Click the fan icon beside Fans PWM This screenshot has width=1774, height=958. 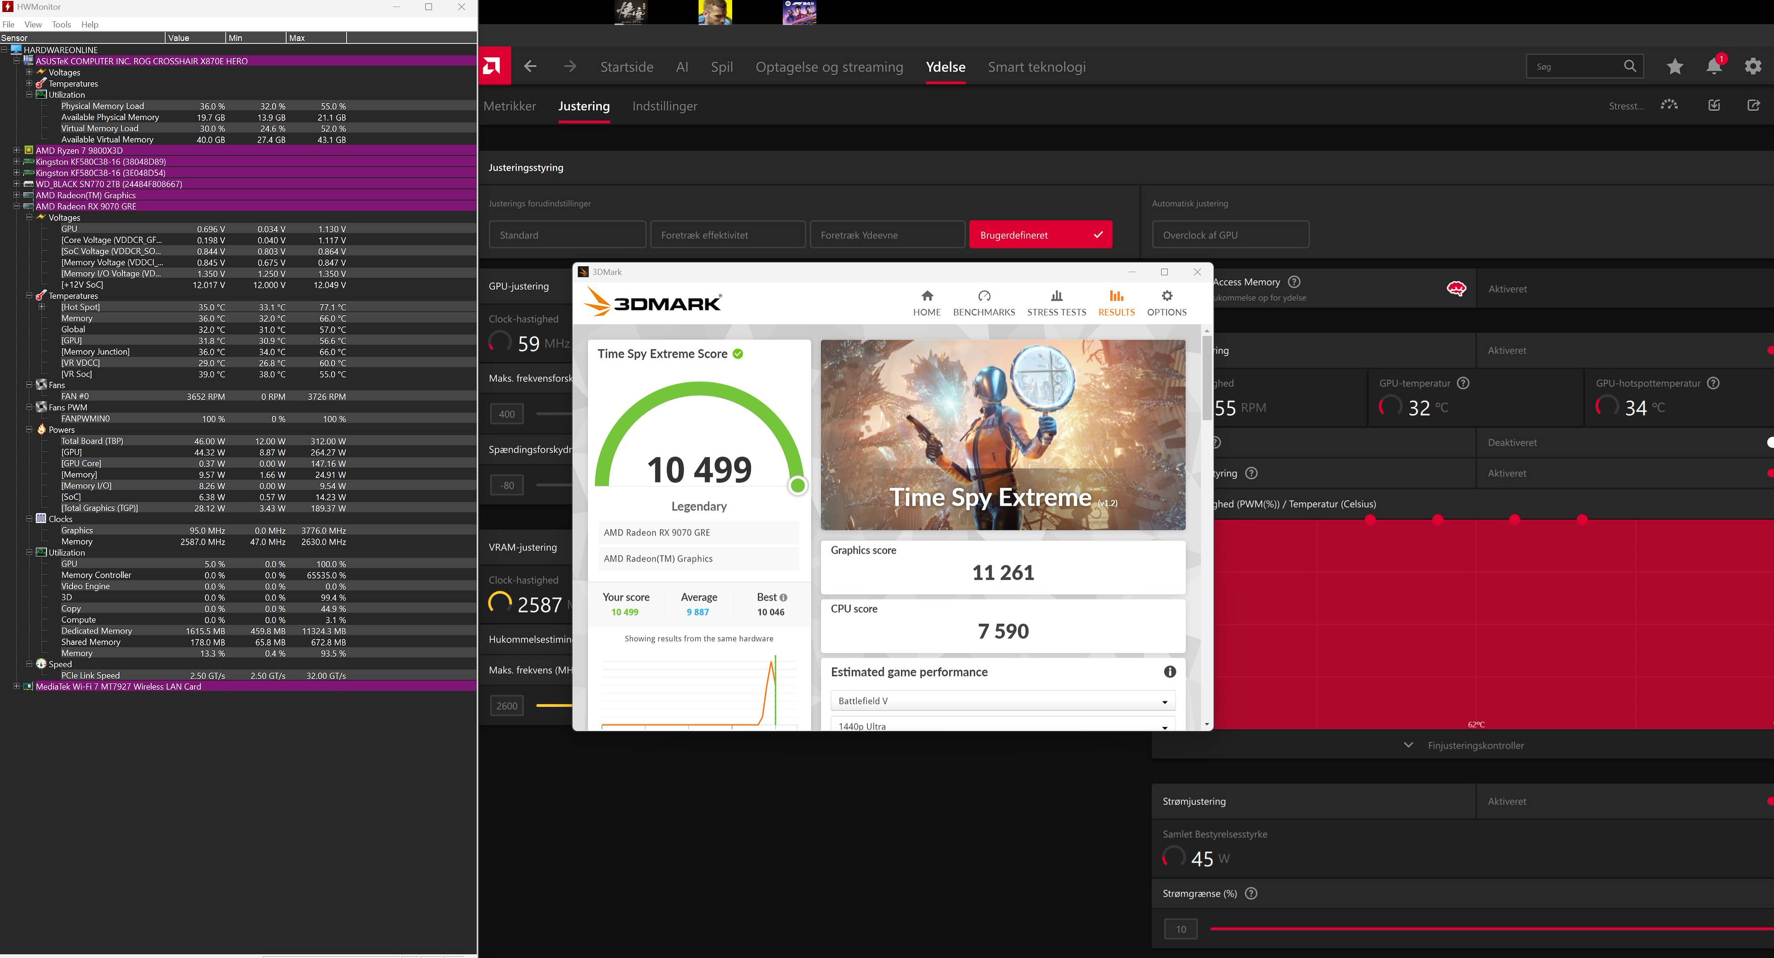tap(41, 407)
